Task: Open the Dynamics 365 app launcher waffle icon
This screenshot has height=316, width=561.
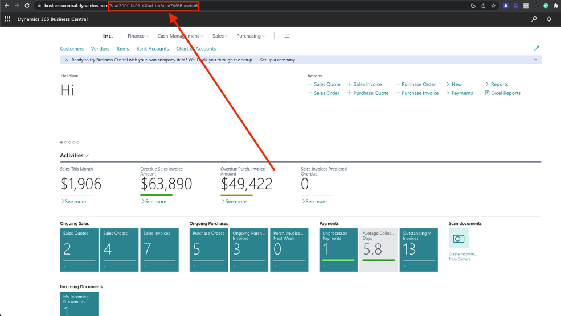Action: [7, 19]
